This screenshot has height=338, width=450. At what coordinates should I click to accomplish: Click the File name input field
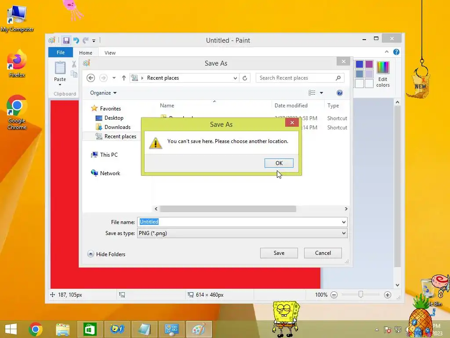pyautogui.click(x=239, y=222)
